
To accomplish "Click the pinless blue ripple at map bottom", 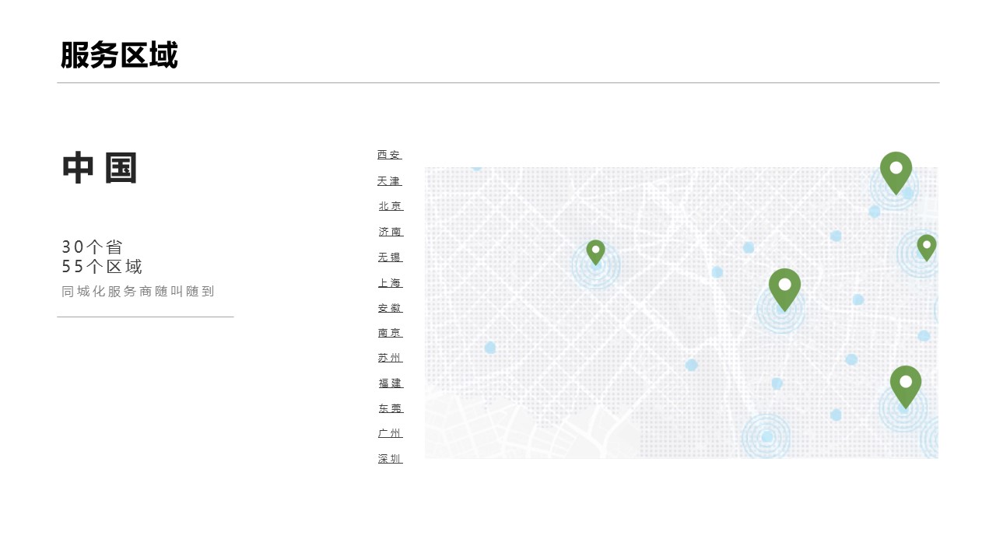I will [x=766, y=436].
